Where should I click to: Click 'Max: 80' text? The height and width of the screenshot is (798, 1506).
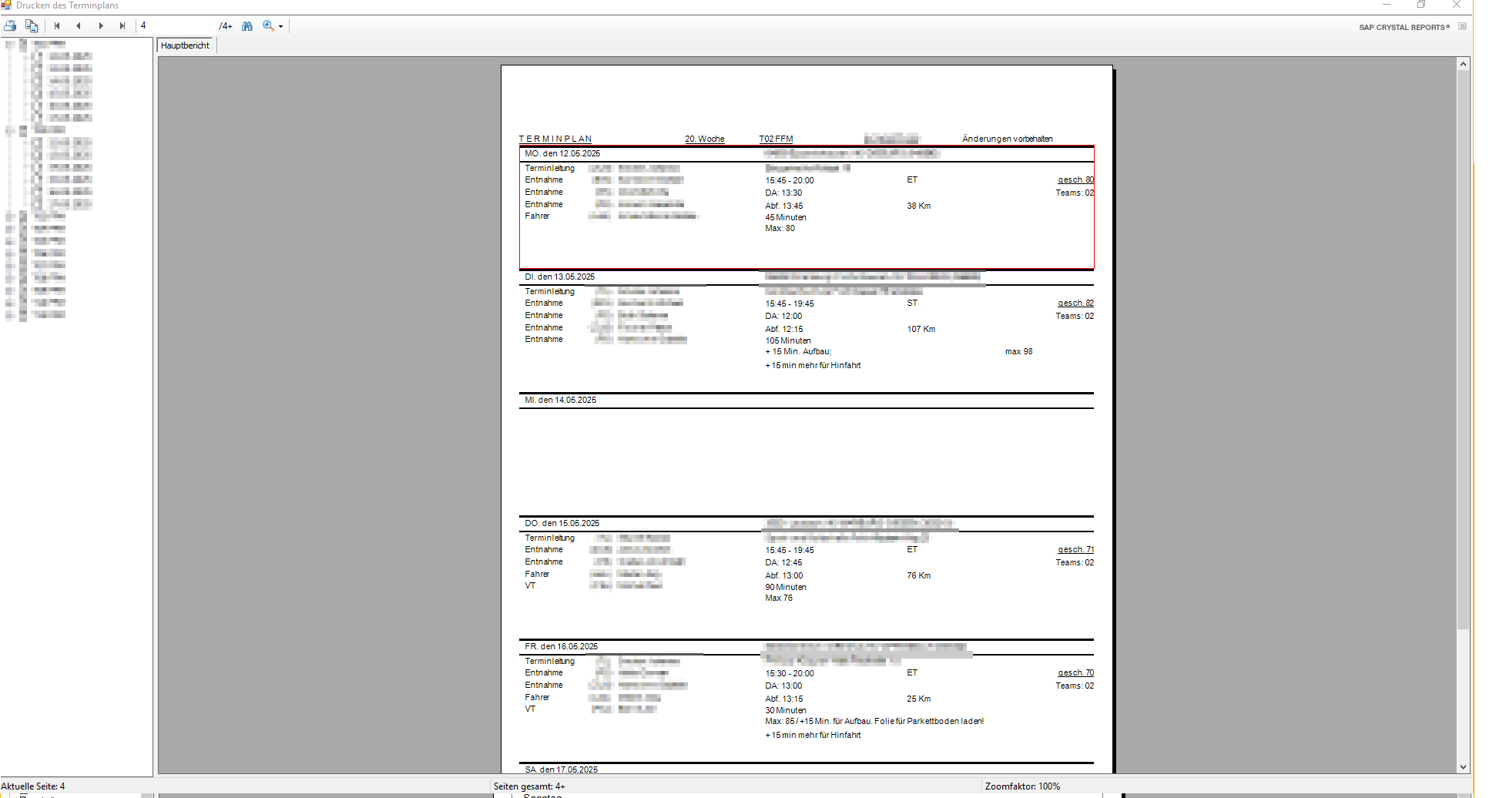780,229
